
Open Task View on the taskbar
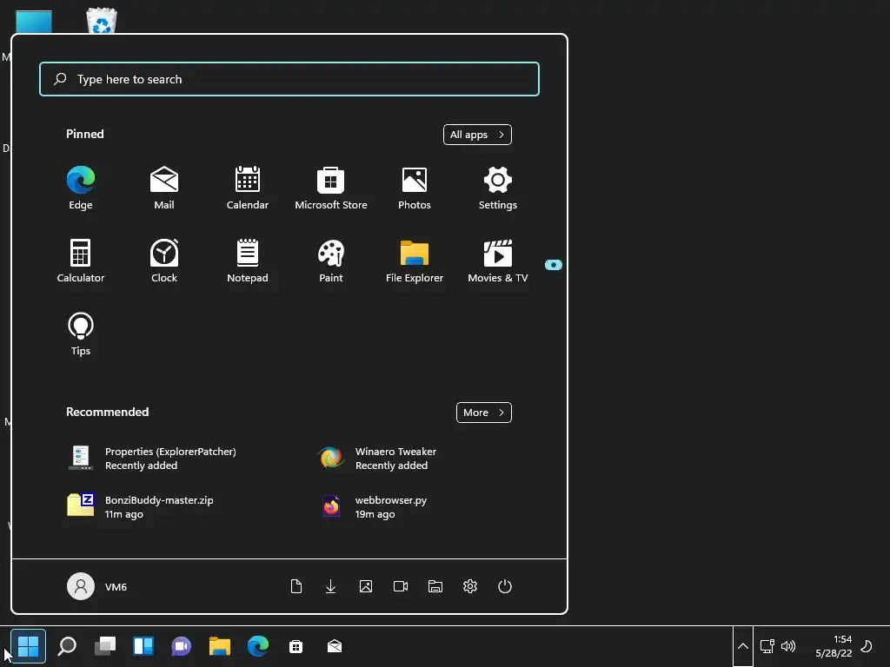(105, 646)
